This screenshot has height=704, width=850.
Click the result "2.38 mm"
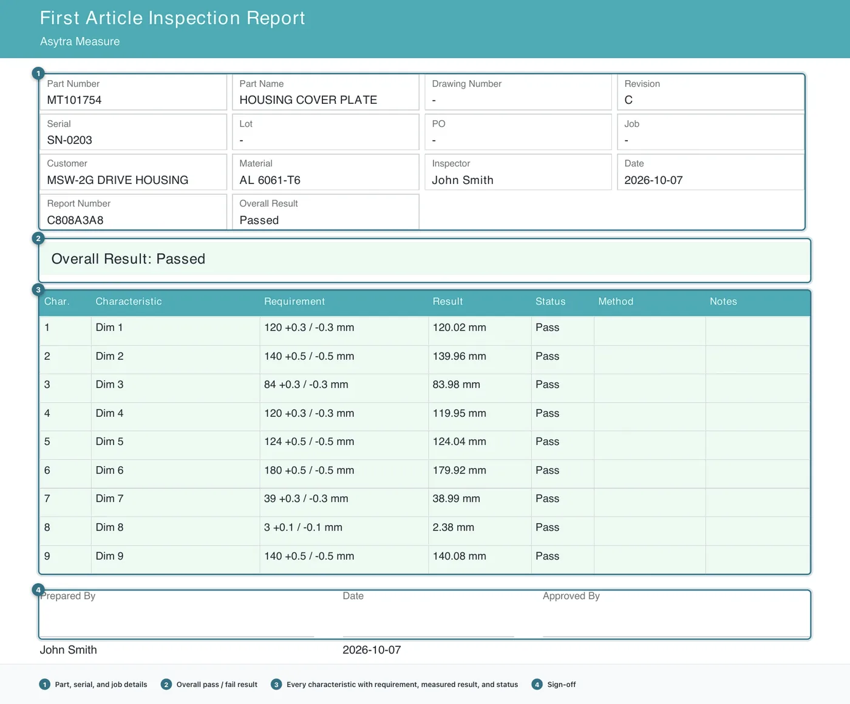pyautogui.click(x=453, y=527)
